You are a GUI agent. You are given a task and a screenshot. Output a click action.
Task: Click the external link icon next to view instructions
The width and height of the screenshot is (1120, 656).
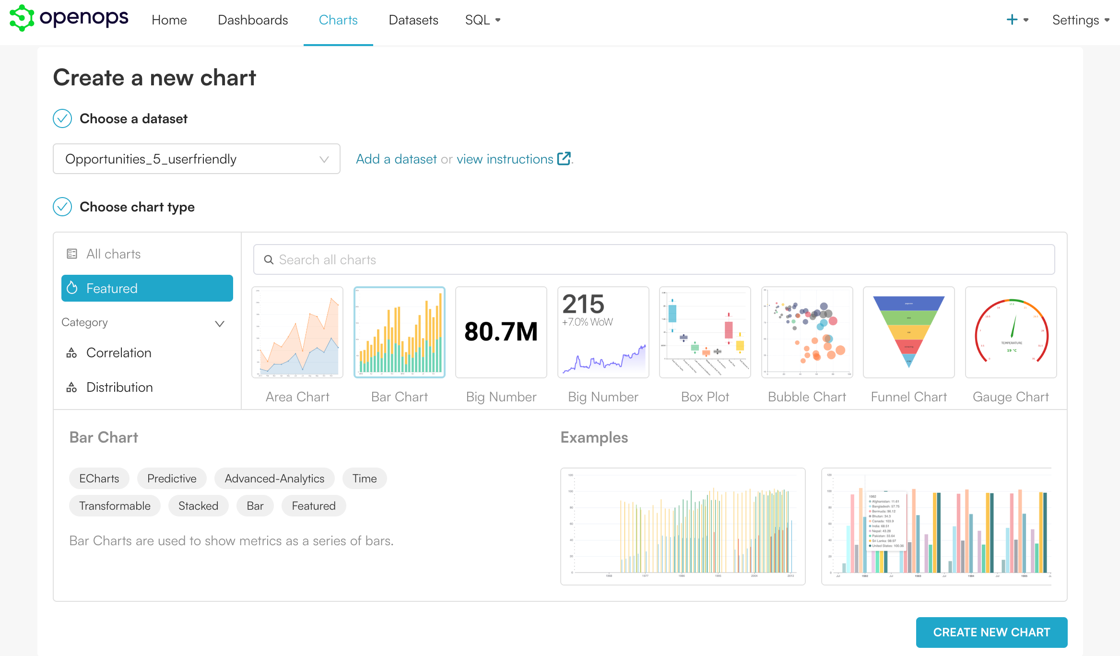click(x=564, y=159)
